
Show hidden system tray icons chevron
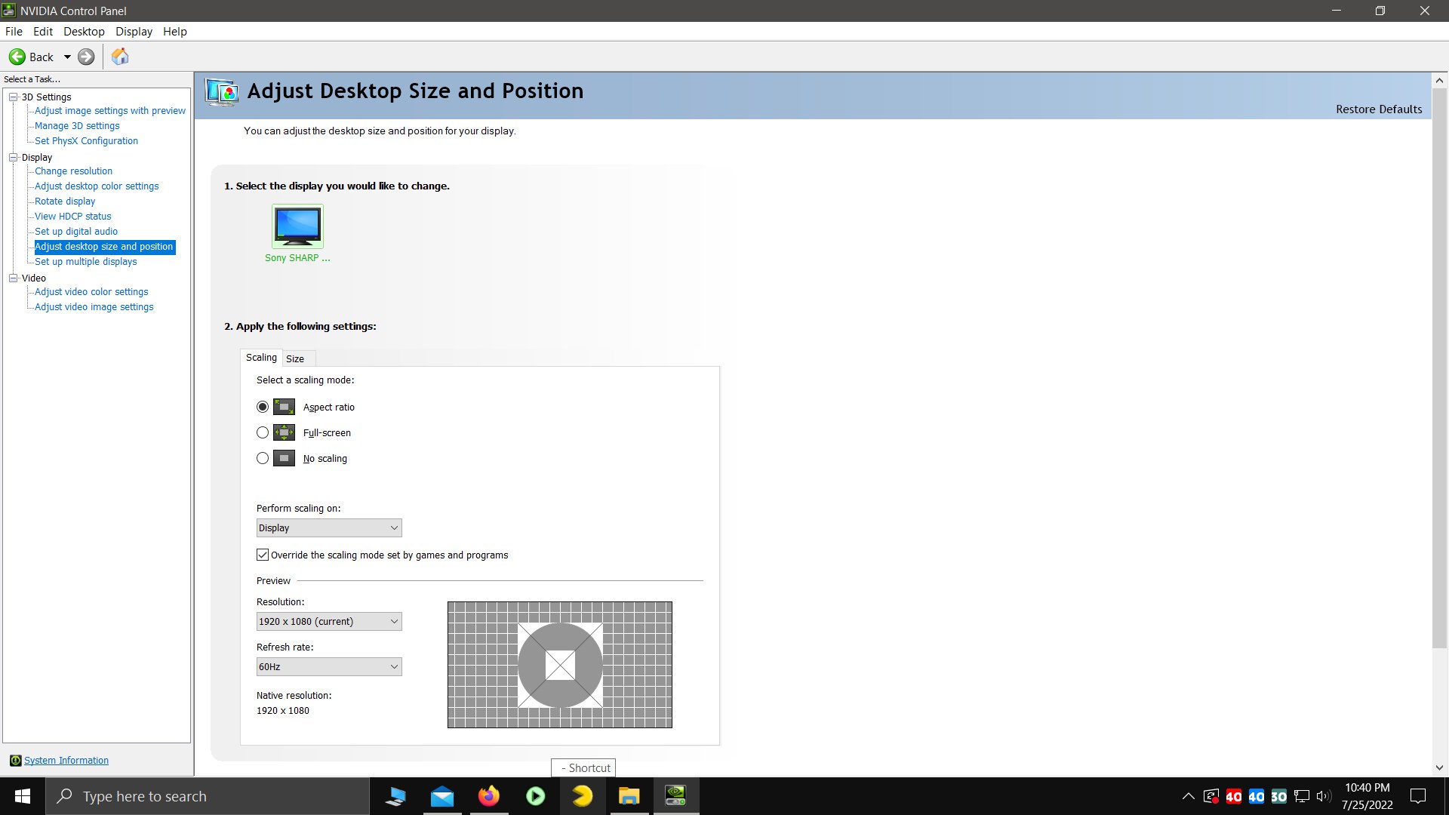1188,796
